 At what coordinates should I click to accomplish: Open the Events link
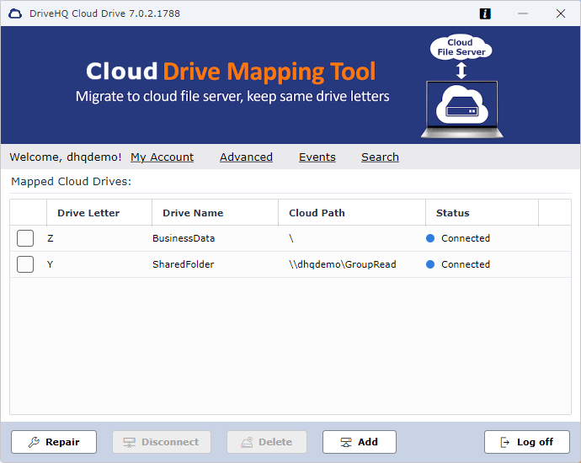[x=317, y=157]
